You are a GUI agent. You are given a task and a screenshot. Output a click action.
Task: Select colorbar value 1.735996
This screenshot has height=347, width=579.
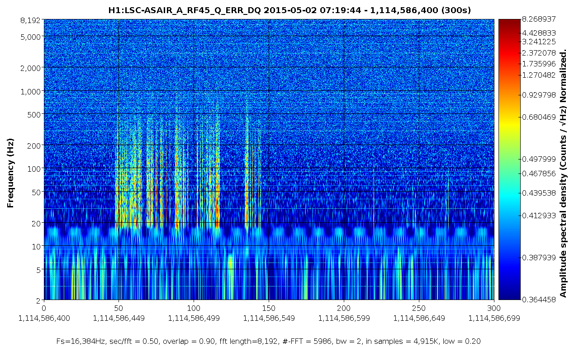pos(538,64)
